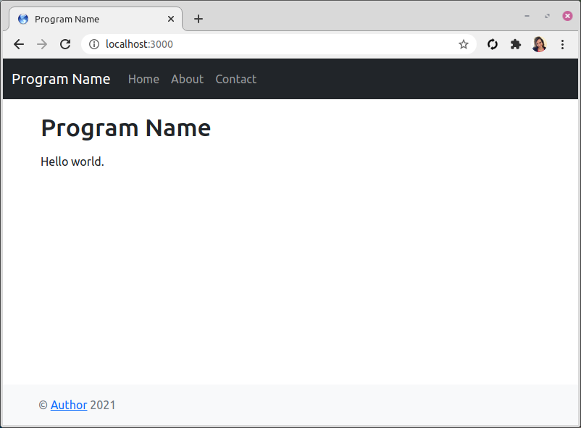This screenshot has width=581, height=428.
Task: Minimize the browser window
Action: pyautogui.click(x=527, y=16)
